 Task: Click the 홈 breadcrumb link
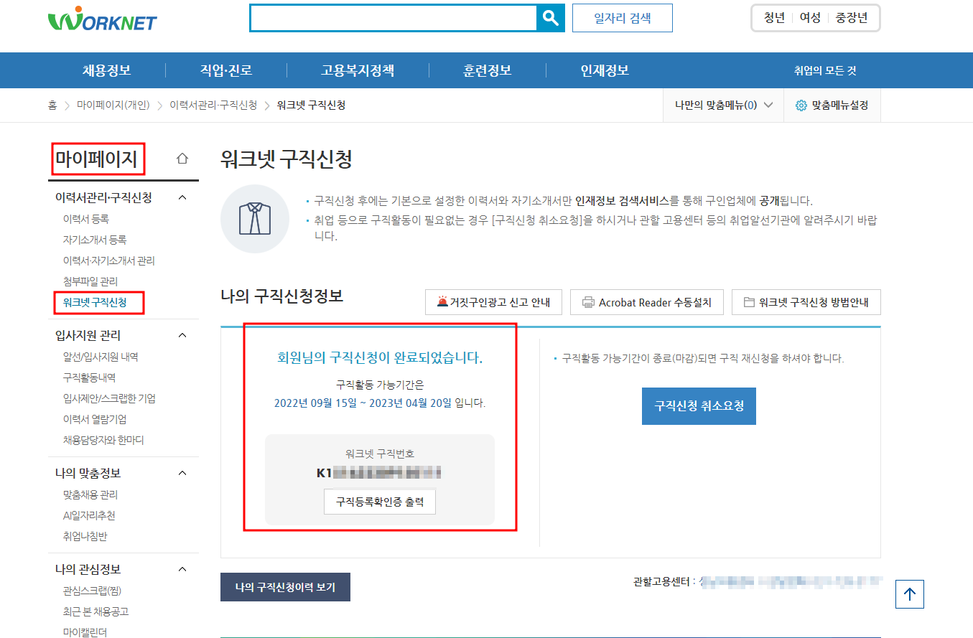tap(52, 105)
